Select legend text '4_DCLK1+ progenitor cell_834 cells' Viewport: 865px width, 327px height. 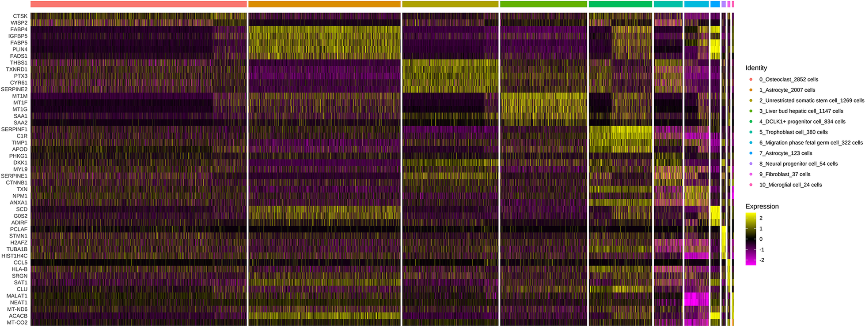[802, 122]
